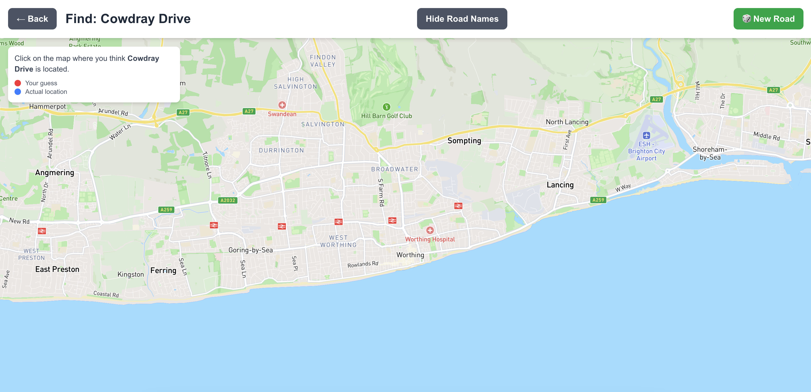Click the Swandean hospital marker icon

coord(282,105)
